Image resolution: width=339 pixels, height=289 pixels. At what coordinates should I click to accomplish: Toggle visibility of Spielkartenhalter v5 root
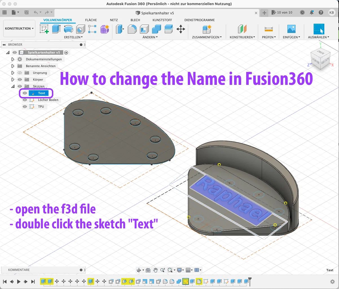[15, 52]
